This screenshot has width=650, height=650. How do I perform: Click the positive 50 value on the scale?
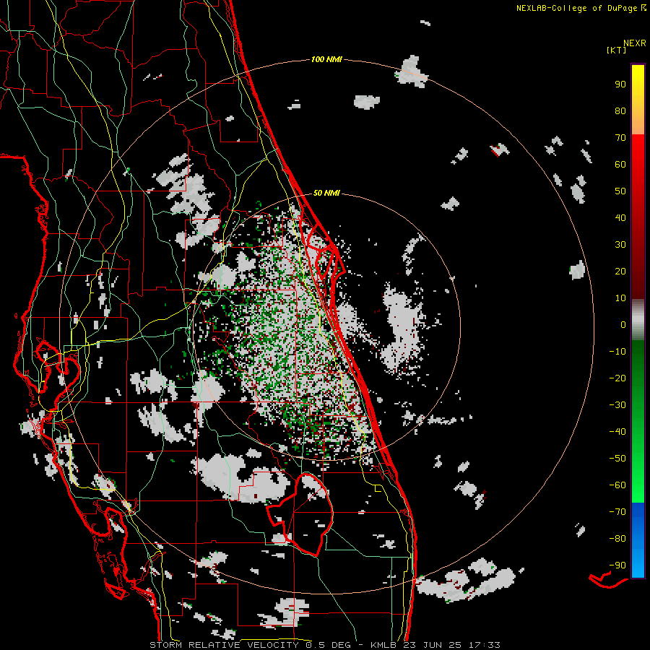click(x=620, y=191)
